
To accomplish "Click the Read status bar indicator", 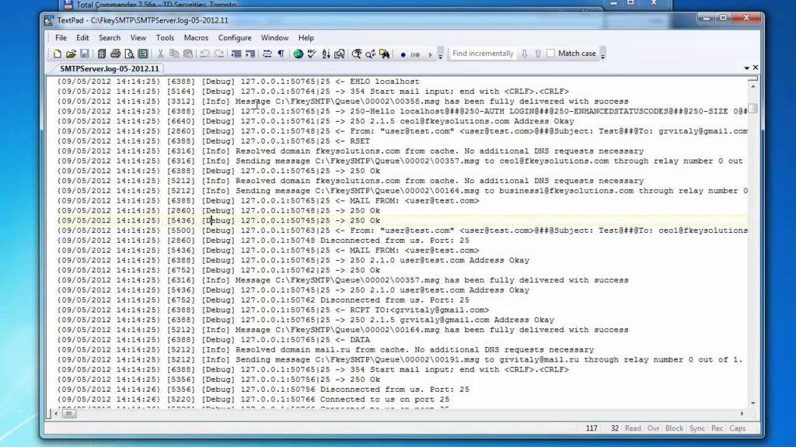I will point(633,428).
